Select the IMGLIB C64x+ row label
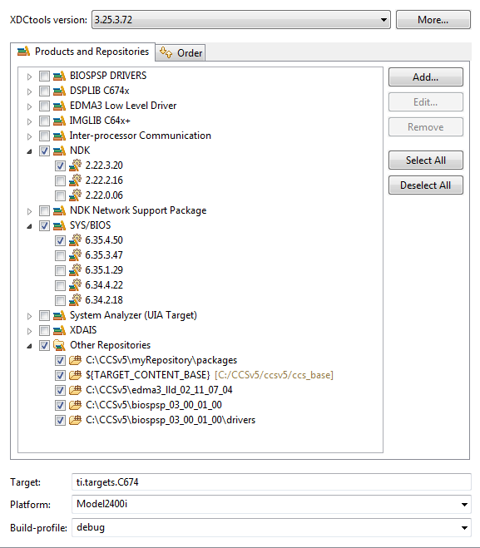 [100, 121]
